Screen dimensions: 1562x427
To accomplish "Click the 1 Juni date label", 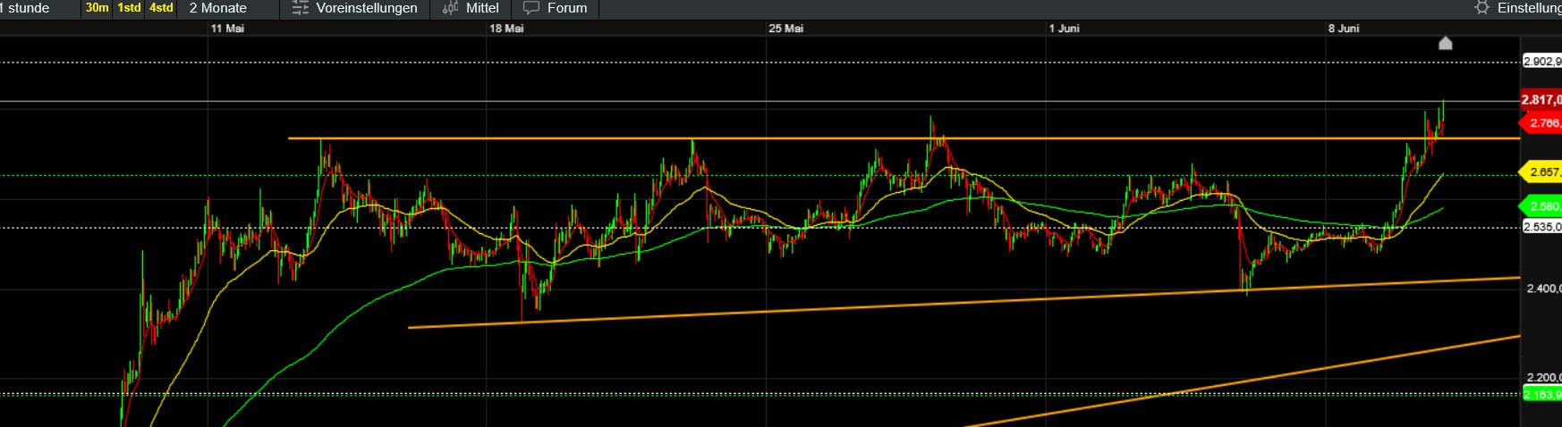I will 1065,29.
